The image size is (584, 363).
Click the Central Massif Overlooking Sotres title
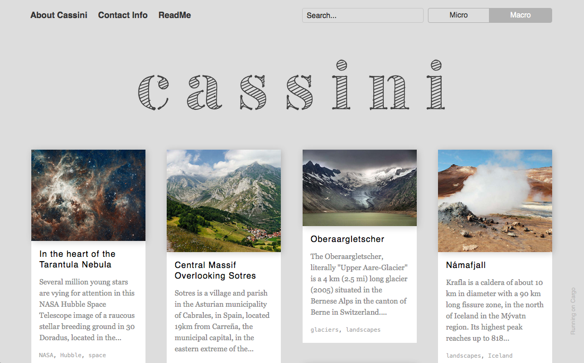[x=215, y=271]
